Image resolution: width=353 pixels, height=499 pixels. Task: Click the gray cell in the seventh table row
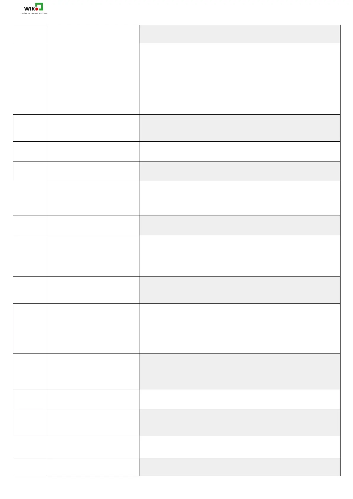click(x=239, y=225)
